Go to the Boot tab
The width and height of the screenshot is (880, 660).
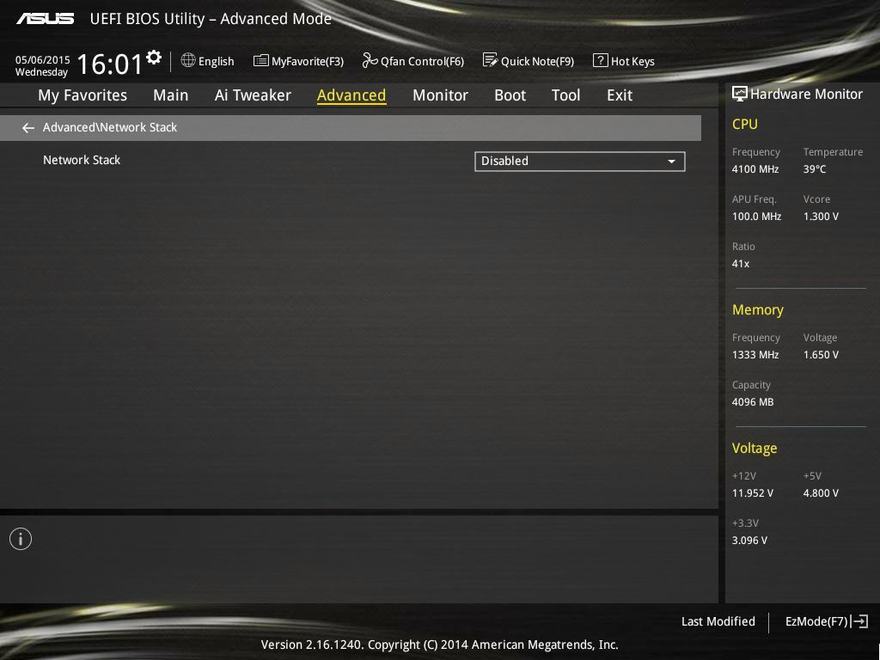tap(510, 95)
